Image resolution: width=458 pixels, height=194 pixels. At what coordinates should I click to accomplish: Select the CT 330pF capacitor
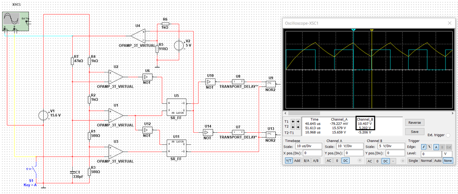pyautogui.click(x=72, y=172)
